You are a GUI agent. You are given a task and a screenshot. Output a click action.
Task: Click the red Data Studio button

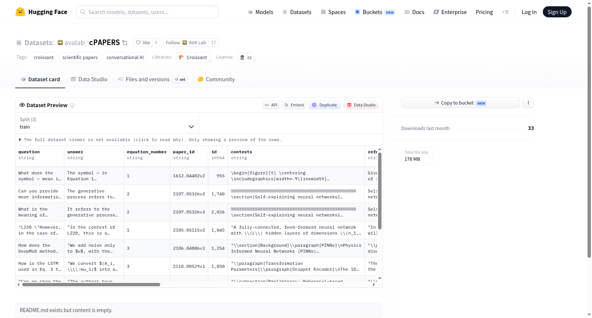coord(361,105)
